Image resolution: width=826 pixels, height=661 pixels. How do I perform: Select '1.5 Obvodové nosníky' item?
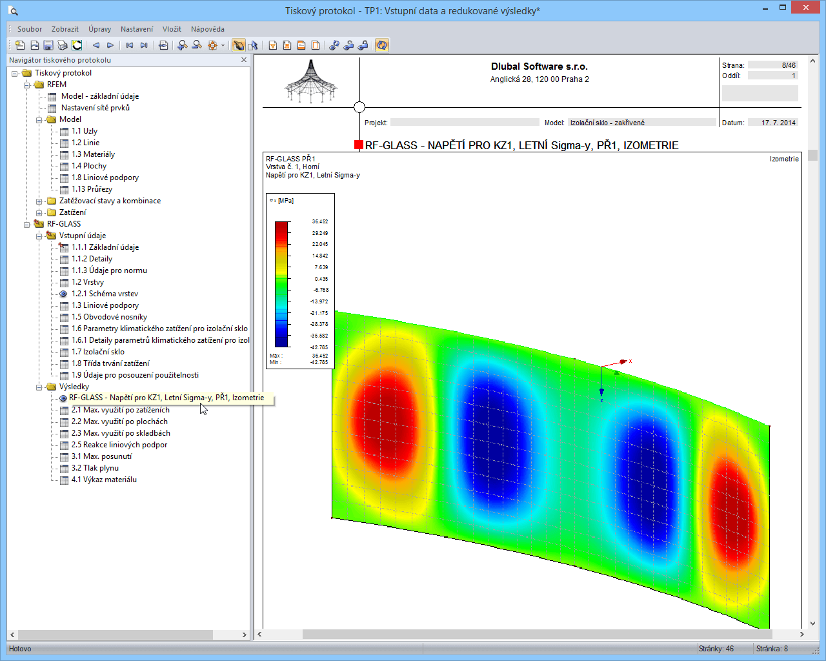(109, 317)
